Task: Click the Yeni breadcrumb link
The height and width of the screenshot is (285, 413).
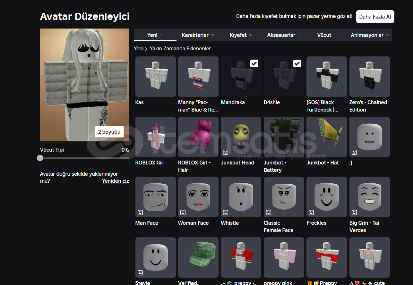Action: click(x=139, y=49)
